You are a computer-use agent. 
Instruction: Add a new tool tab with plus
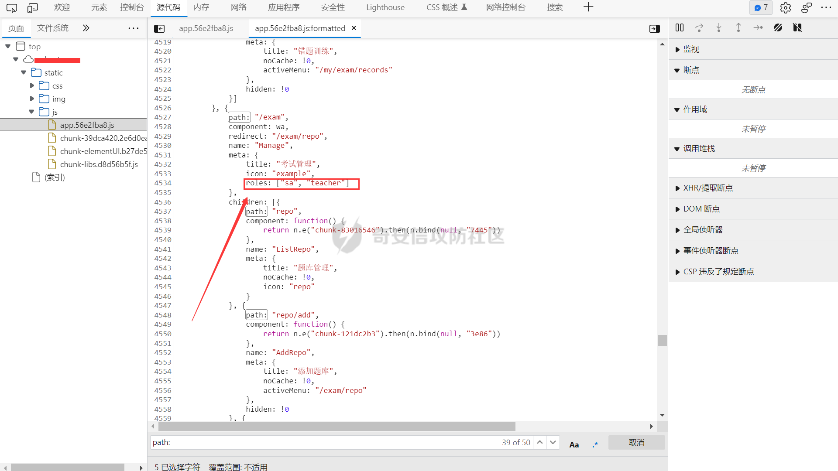click(588, 7)
